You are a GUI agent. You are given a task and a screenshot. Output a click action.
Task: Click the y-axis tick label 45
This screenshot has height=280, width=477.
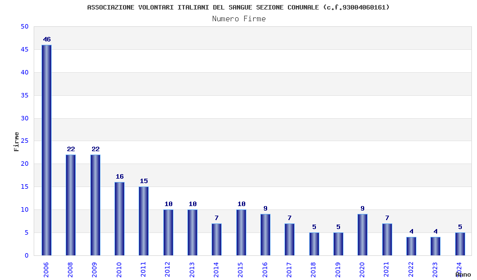tap(25, 49)
